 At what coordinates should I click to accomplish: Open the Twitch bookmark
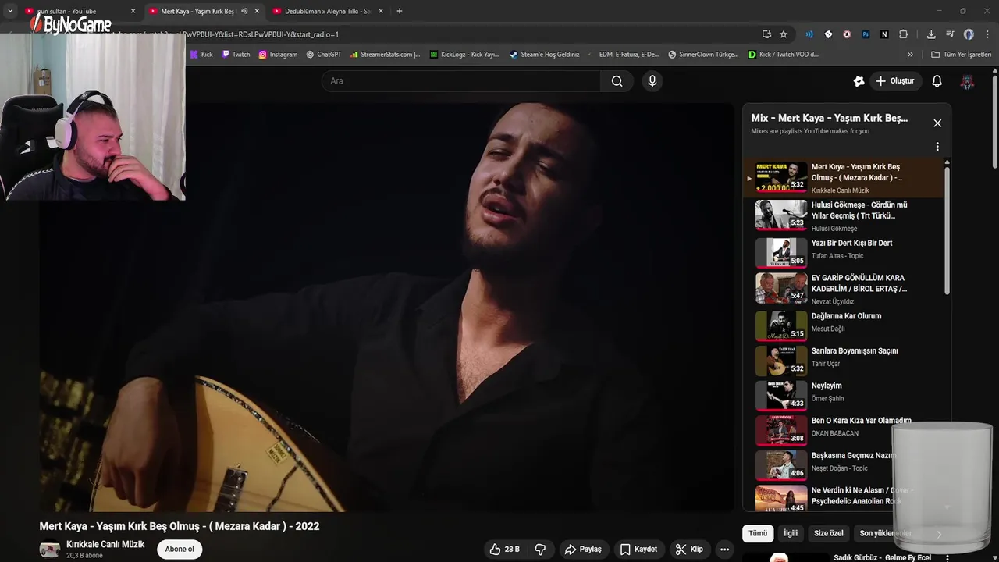[x=236, y=55]
